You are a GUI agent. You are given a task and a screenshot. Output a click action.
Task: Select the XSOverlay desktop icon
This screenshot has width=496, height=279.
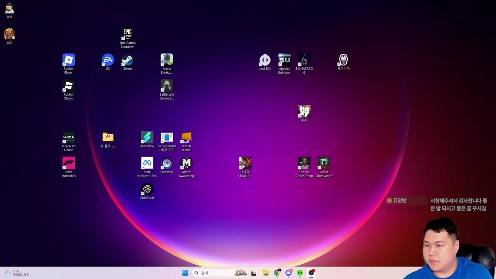(x=147, y=137)
